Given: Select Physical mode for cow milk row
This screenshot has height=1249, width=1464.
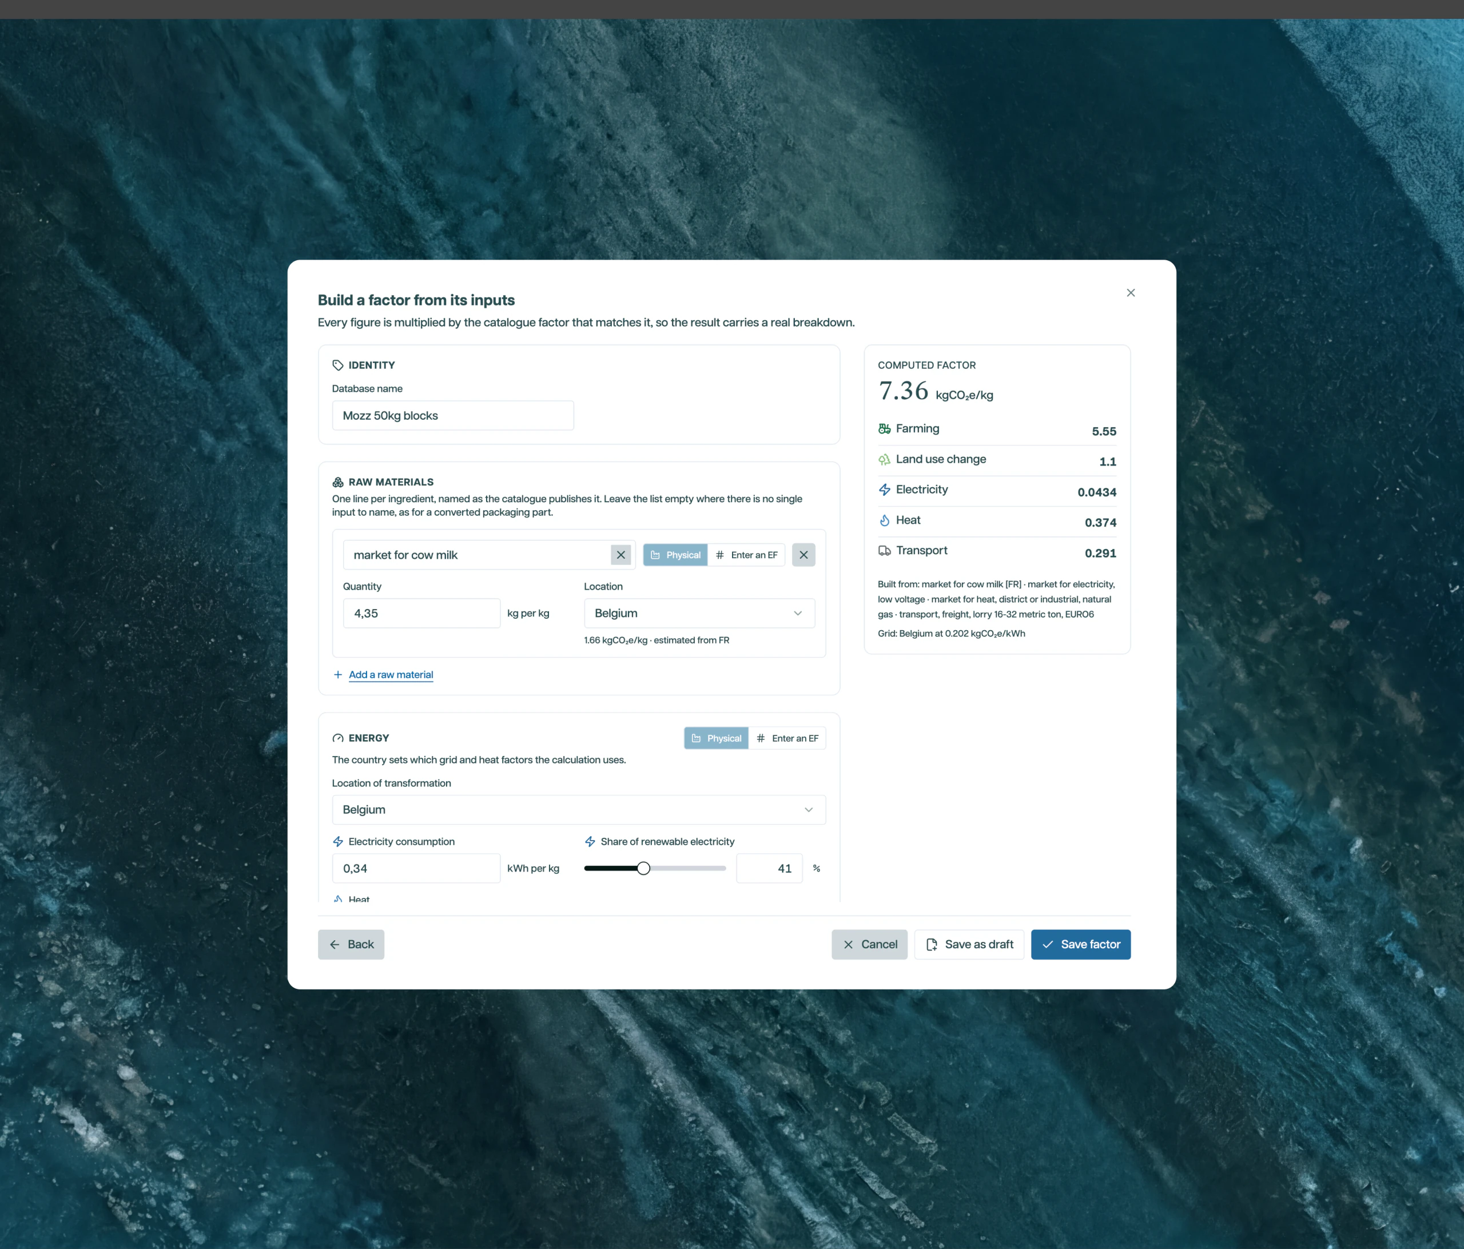Looking at the screenshot, I should pos(675,555).
